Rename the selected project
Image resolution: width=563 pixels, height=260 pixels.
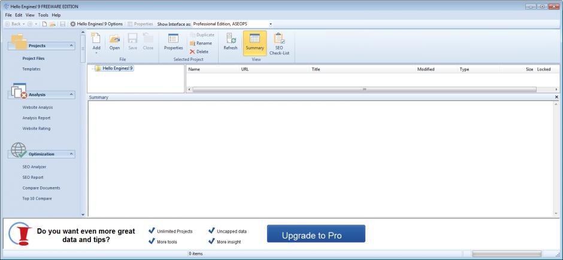tap(201, 43)
